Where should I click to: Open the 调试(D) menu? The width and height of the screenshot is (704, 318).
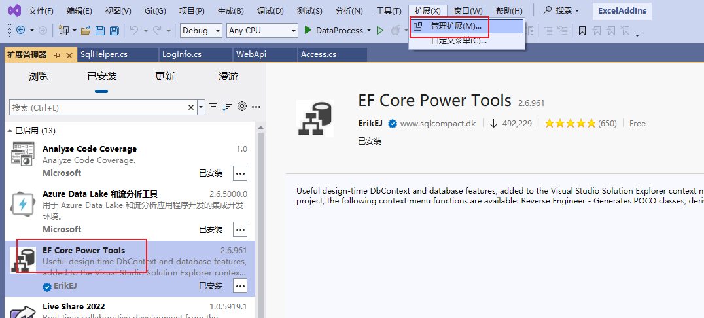pos(270,10)
